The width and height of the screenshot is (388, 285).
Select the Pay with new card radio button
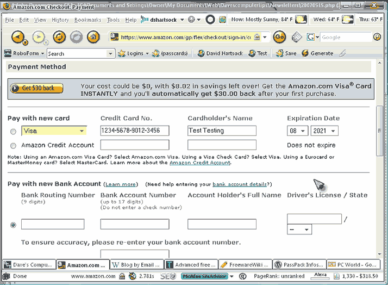click(x=13, y=132)
